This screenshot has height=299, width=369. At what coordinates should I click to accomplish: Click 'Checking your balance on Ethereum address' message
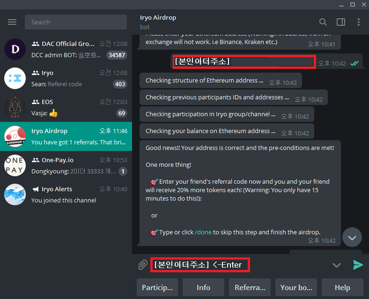[227, 131]
